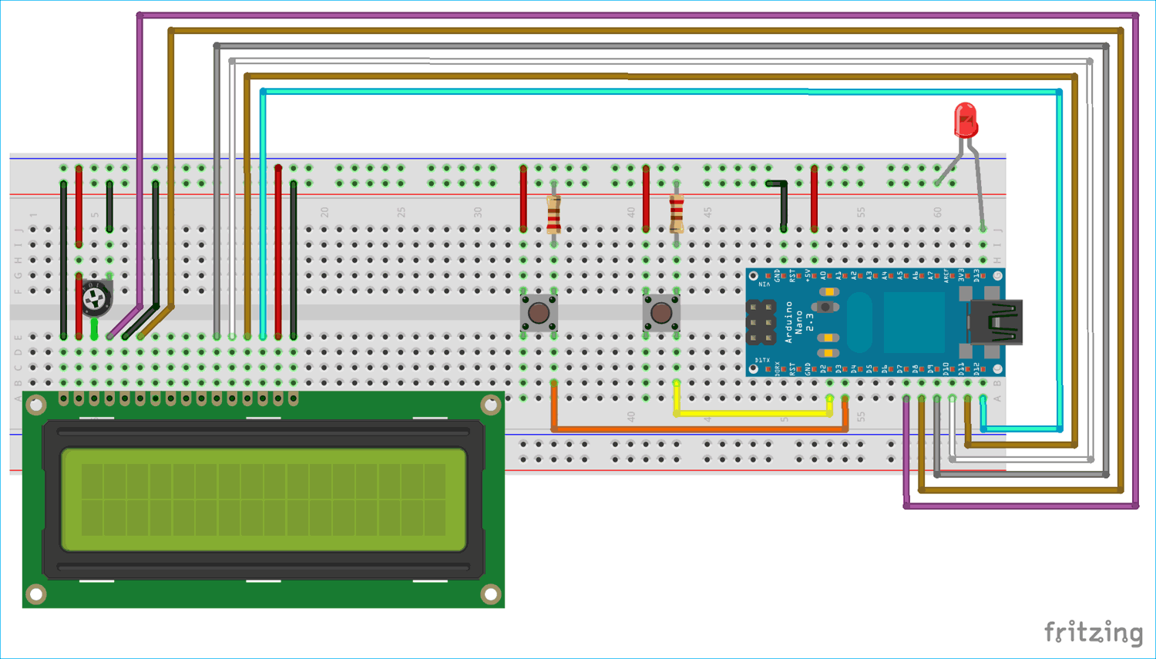1156x659 pixels.
Task: Select the 16x2 LCD display module
Action: pos(262,501)
